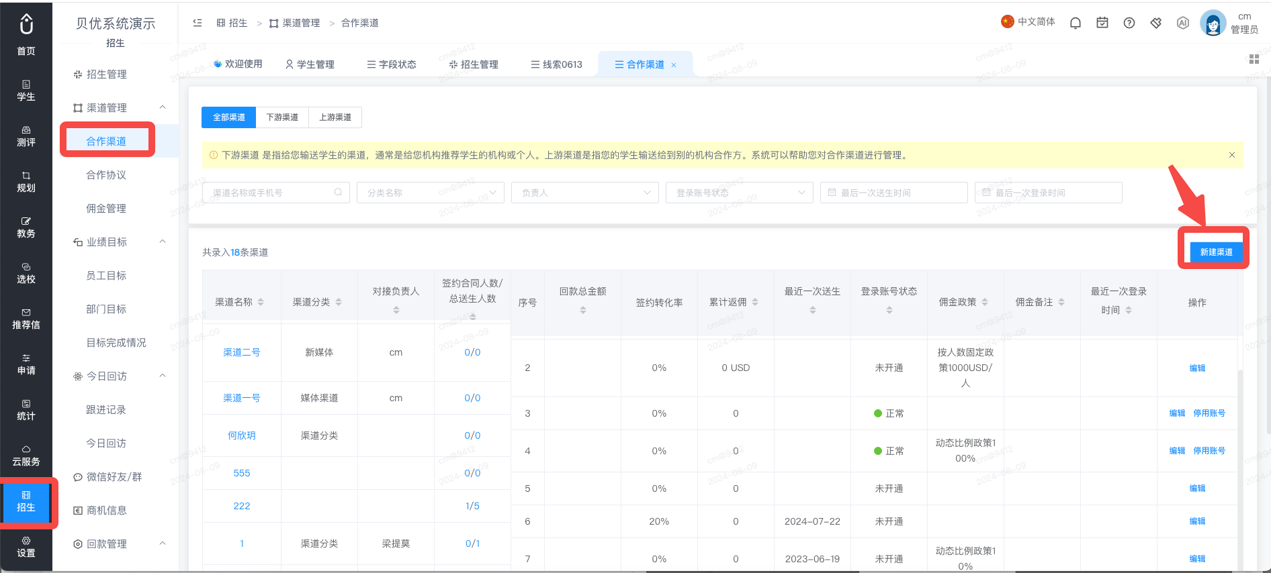Go to 首页 home icon

[x=26, y=34]
